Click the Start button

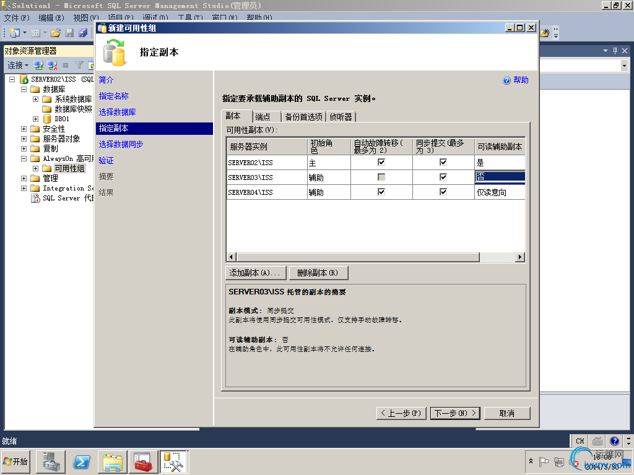click(x=16, y=461)
